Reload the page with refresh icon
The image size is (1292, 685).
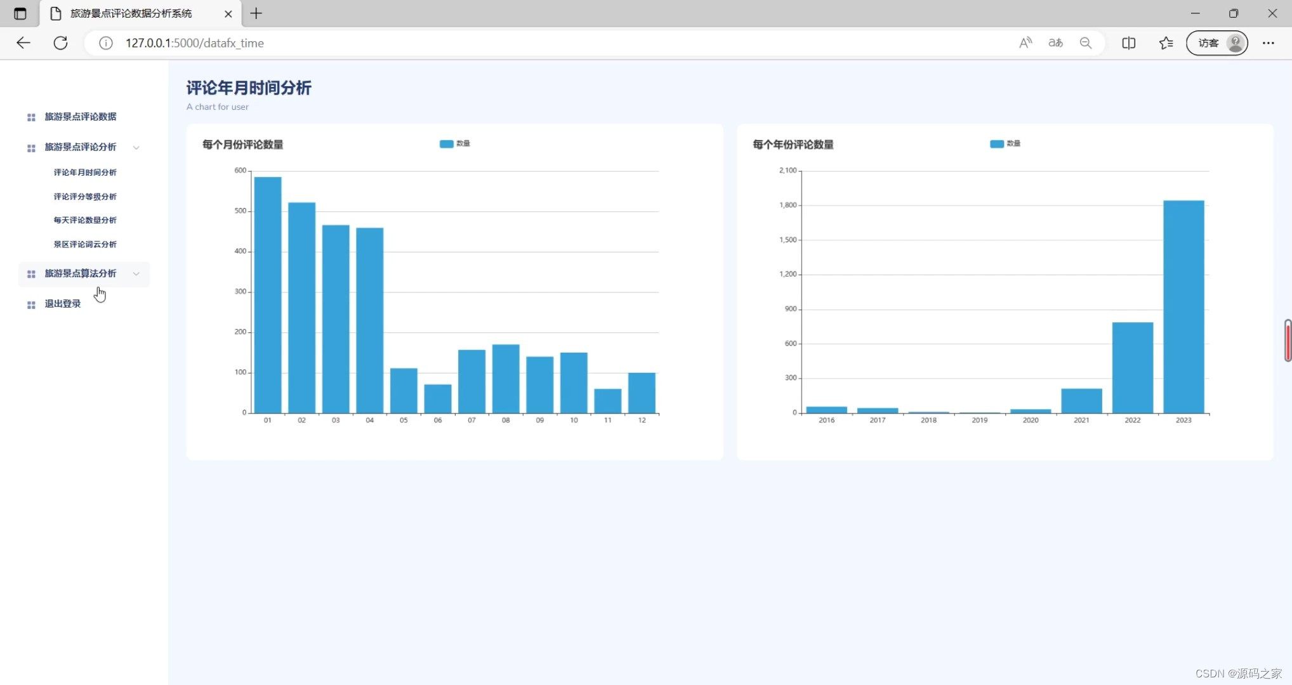click(60, 43)
